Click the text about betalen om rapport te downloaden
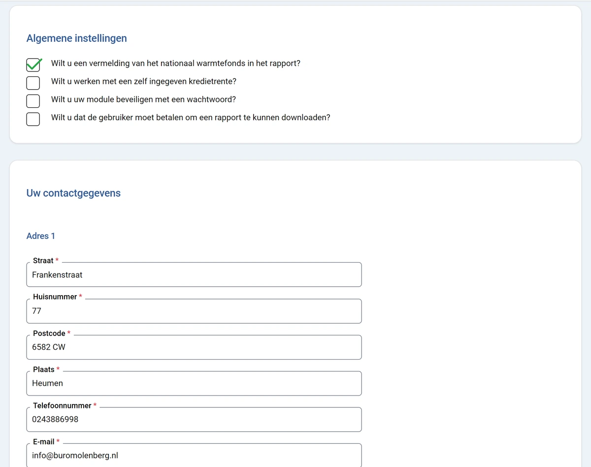This screenshot has width=591, height=467. (191, 118)
